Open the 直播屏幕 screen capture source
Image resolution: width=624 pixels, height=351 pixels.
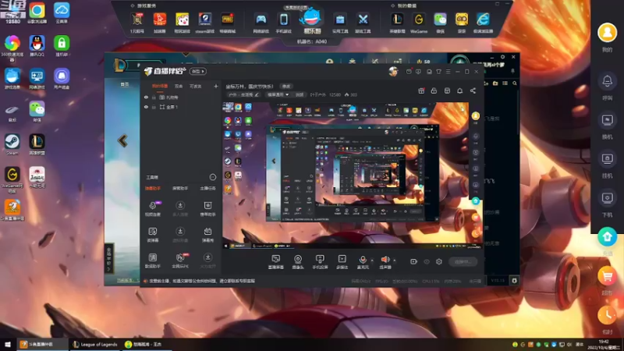(x=276, y=262)
